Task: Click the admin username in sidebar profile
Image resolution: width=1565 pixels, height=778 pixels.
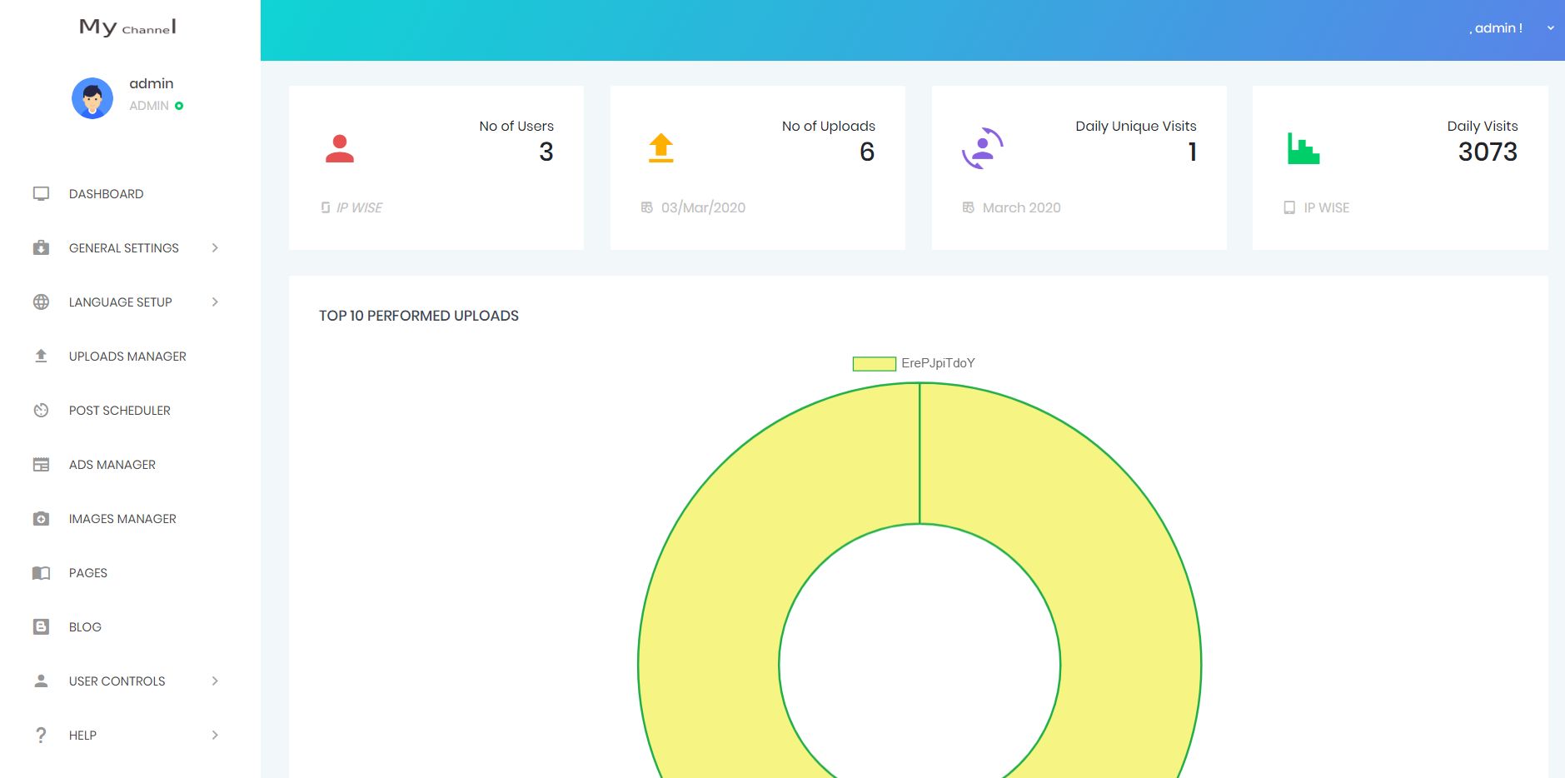Action: [x=152, y=83]
